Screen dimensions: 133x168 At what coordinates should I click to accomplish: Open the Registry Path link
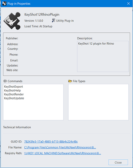62,153
